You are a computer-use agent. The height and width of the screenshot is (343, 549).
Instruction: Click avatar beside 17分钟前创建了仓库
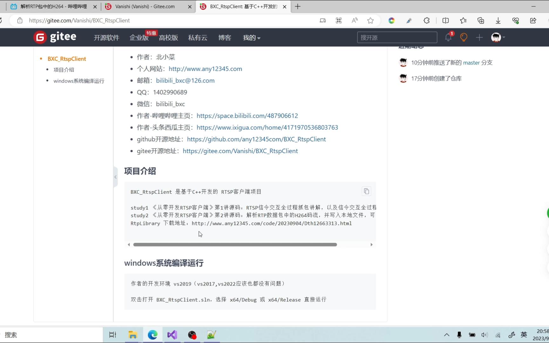403,78
